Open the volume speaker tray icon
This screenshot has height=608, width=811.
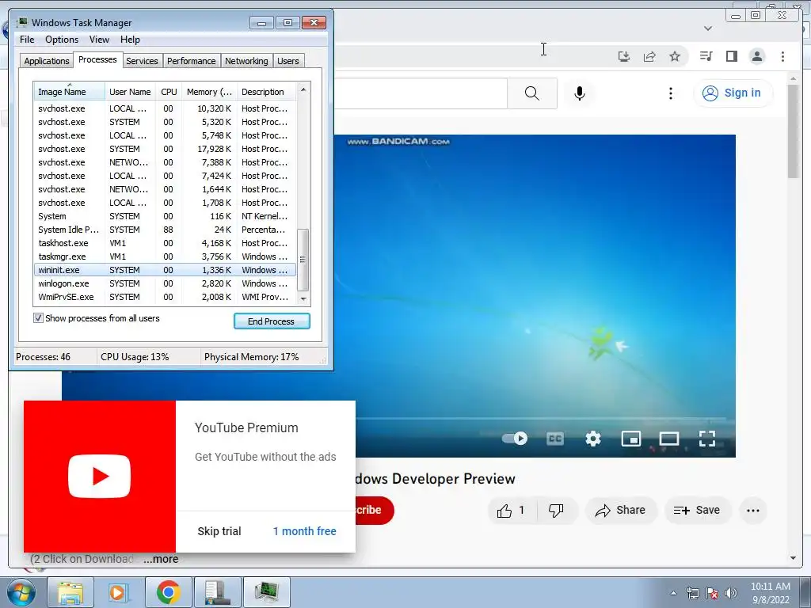click(x=730, y=593)
